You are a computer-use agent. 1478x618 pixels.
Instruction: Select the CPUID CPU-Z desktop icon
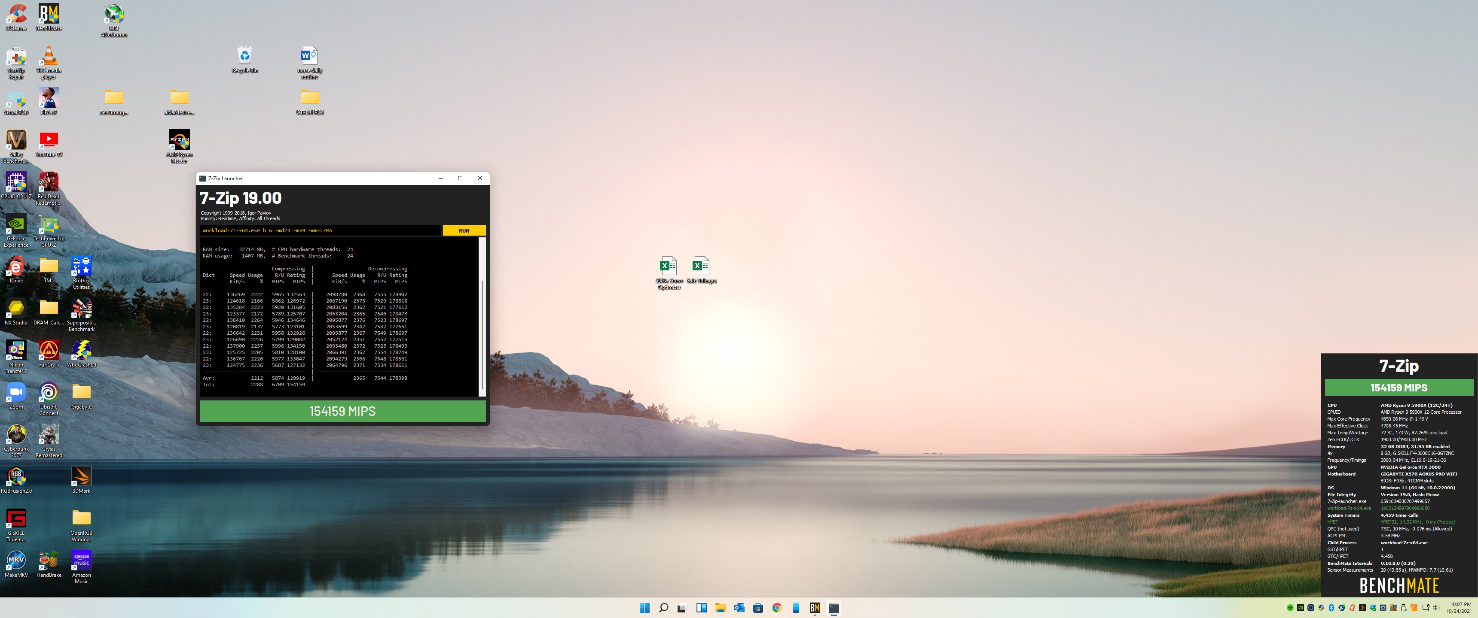pos(16,186)
